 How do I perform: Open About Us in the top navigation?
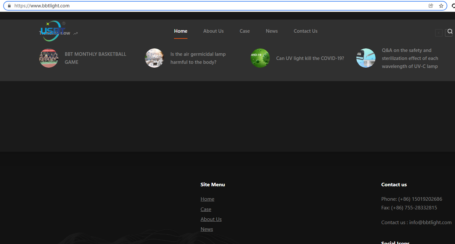213,31
